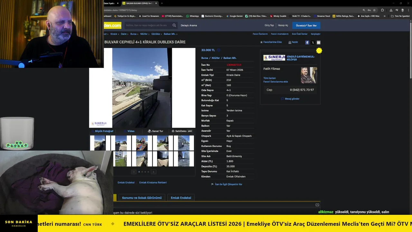Click the browser address bar URL

[120, 10]
